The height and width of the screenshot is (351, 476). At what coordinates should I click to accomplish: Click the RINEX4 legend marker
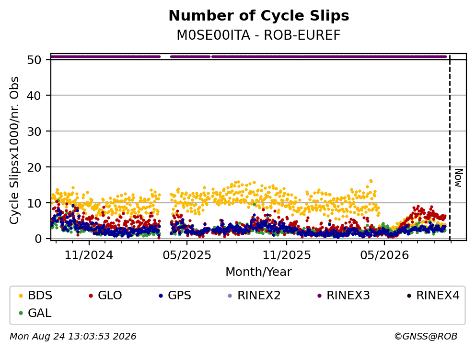click(x=409, y=296)
